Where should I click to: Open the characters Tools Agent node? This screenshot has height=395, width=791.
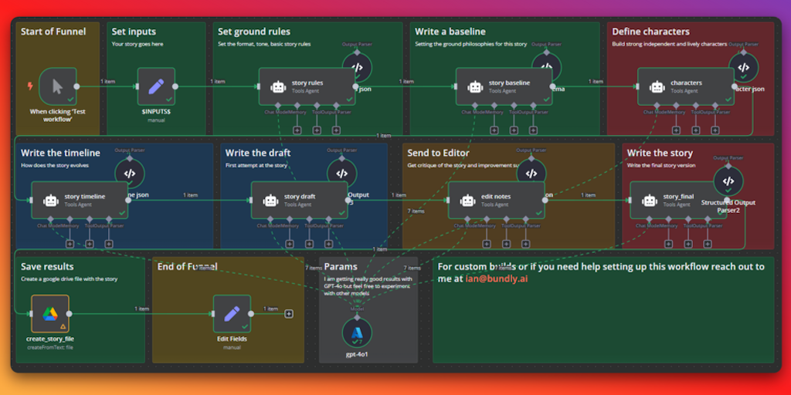click(686, 86)
